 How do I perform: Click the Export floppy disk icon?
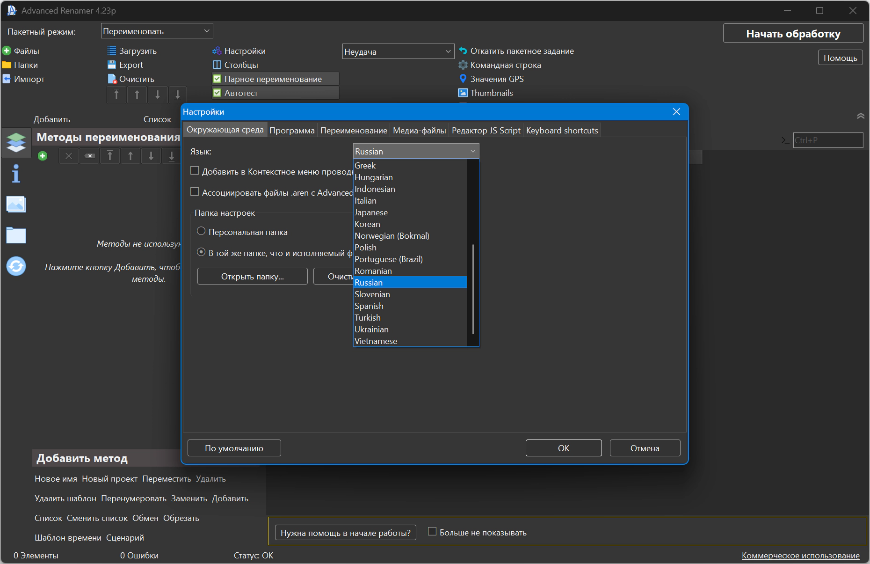click(112, 65)
